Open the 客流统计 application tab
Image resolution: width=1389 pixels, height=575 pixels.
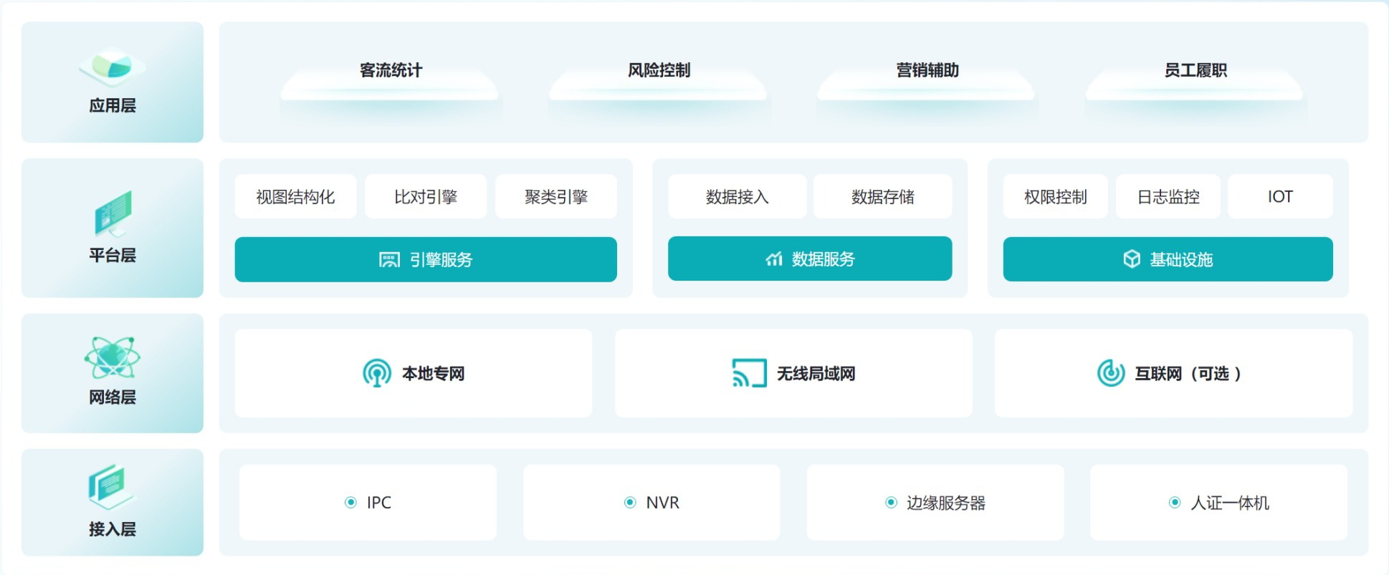click(391, 71)
